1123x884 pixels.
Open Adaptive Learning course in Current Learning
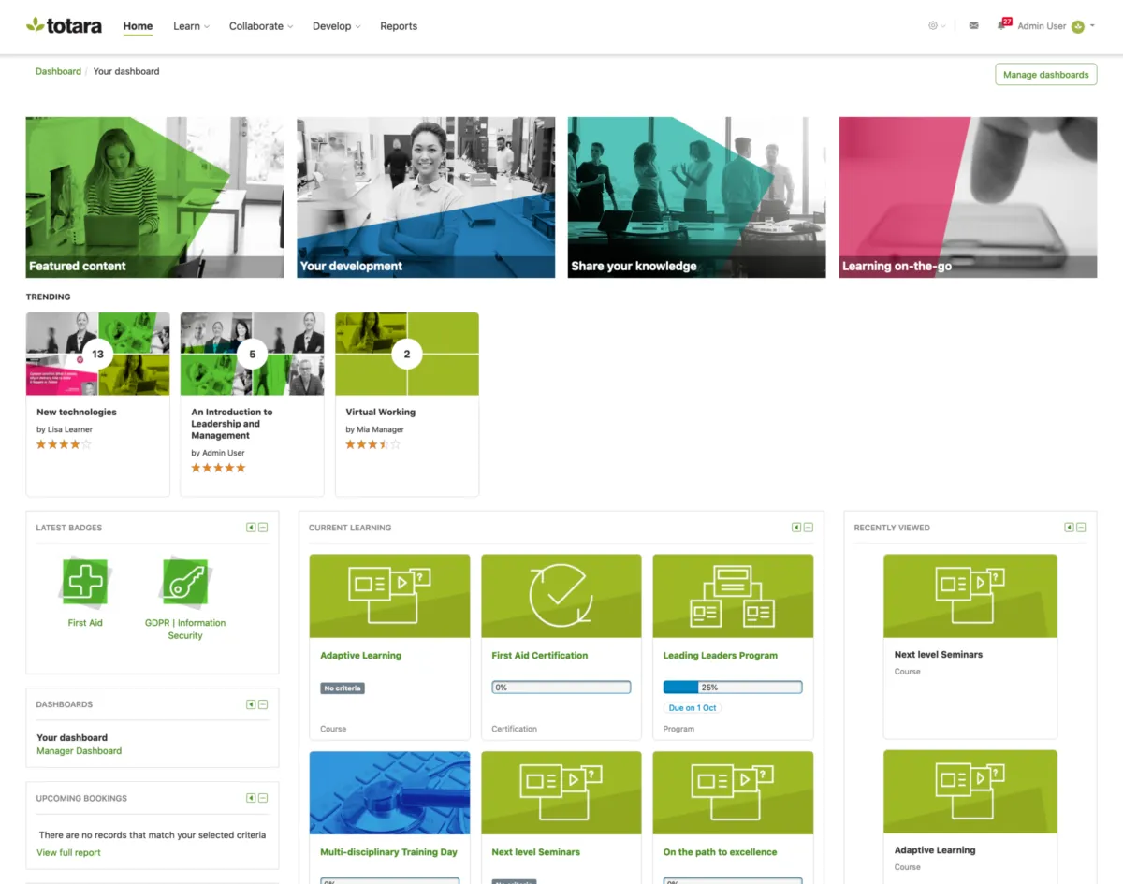tap(360, 656)
